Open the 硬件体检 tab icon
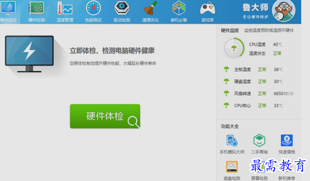This screenshot has width=310, height=181. (8, 8)
